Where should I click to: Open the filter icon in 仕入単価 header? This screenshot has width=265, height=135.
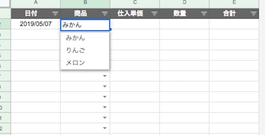coord(154,14)
